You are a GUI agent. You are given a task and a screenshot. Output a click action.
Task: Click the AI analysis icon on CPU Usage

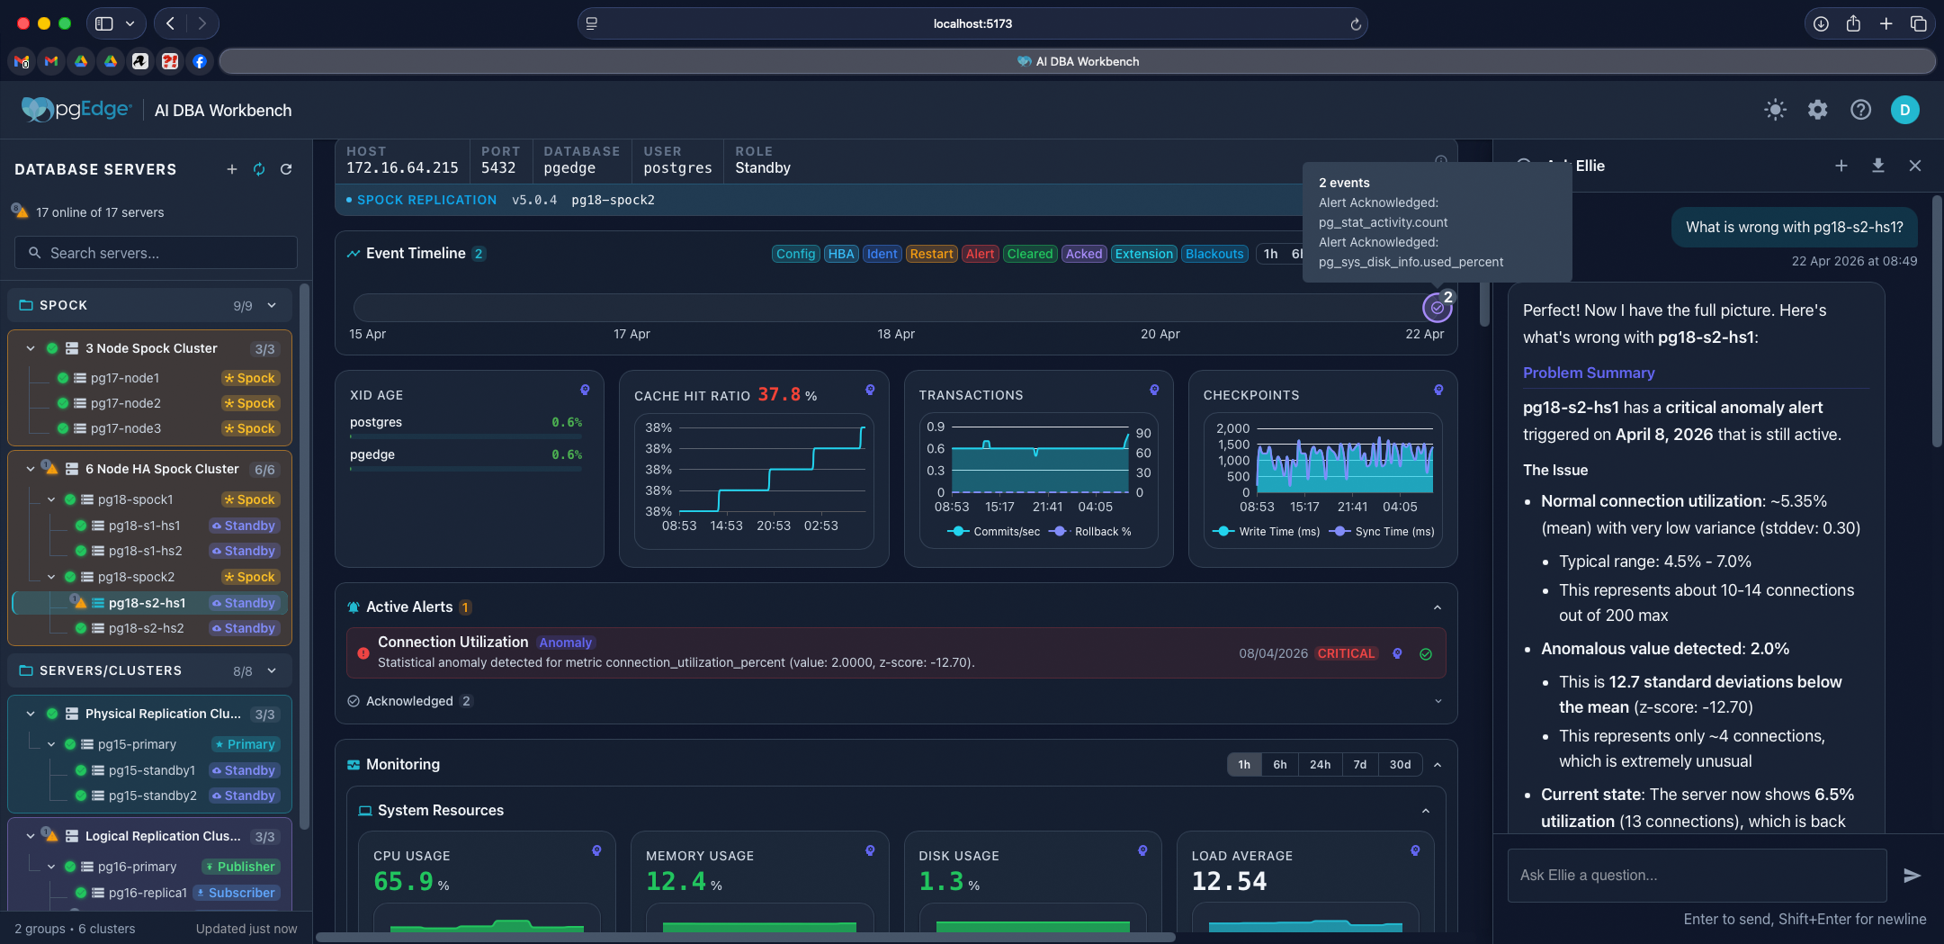(596, 850)
